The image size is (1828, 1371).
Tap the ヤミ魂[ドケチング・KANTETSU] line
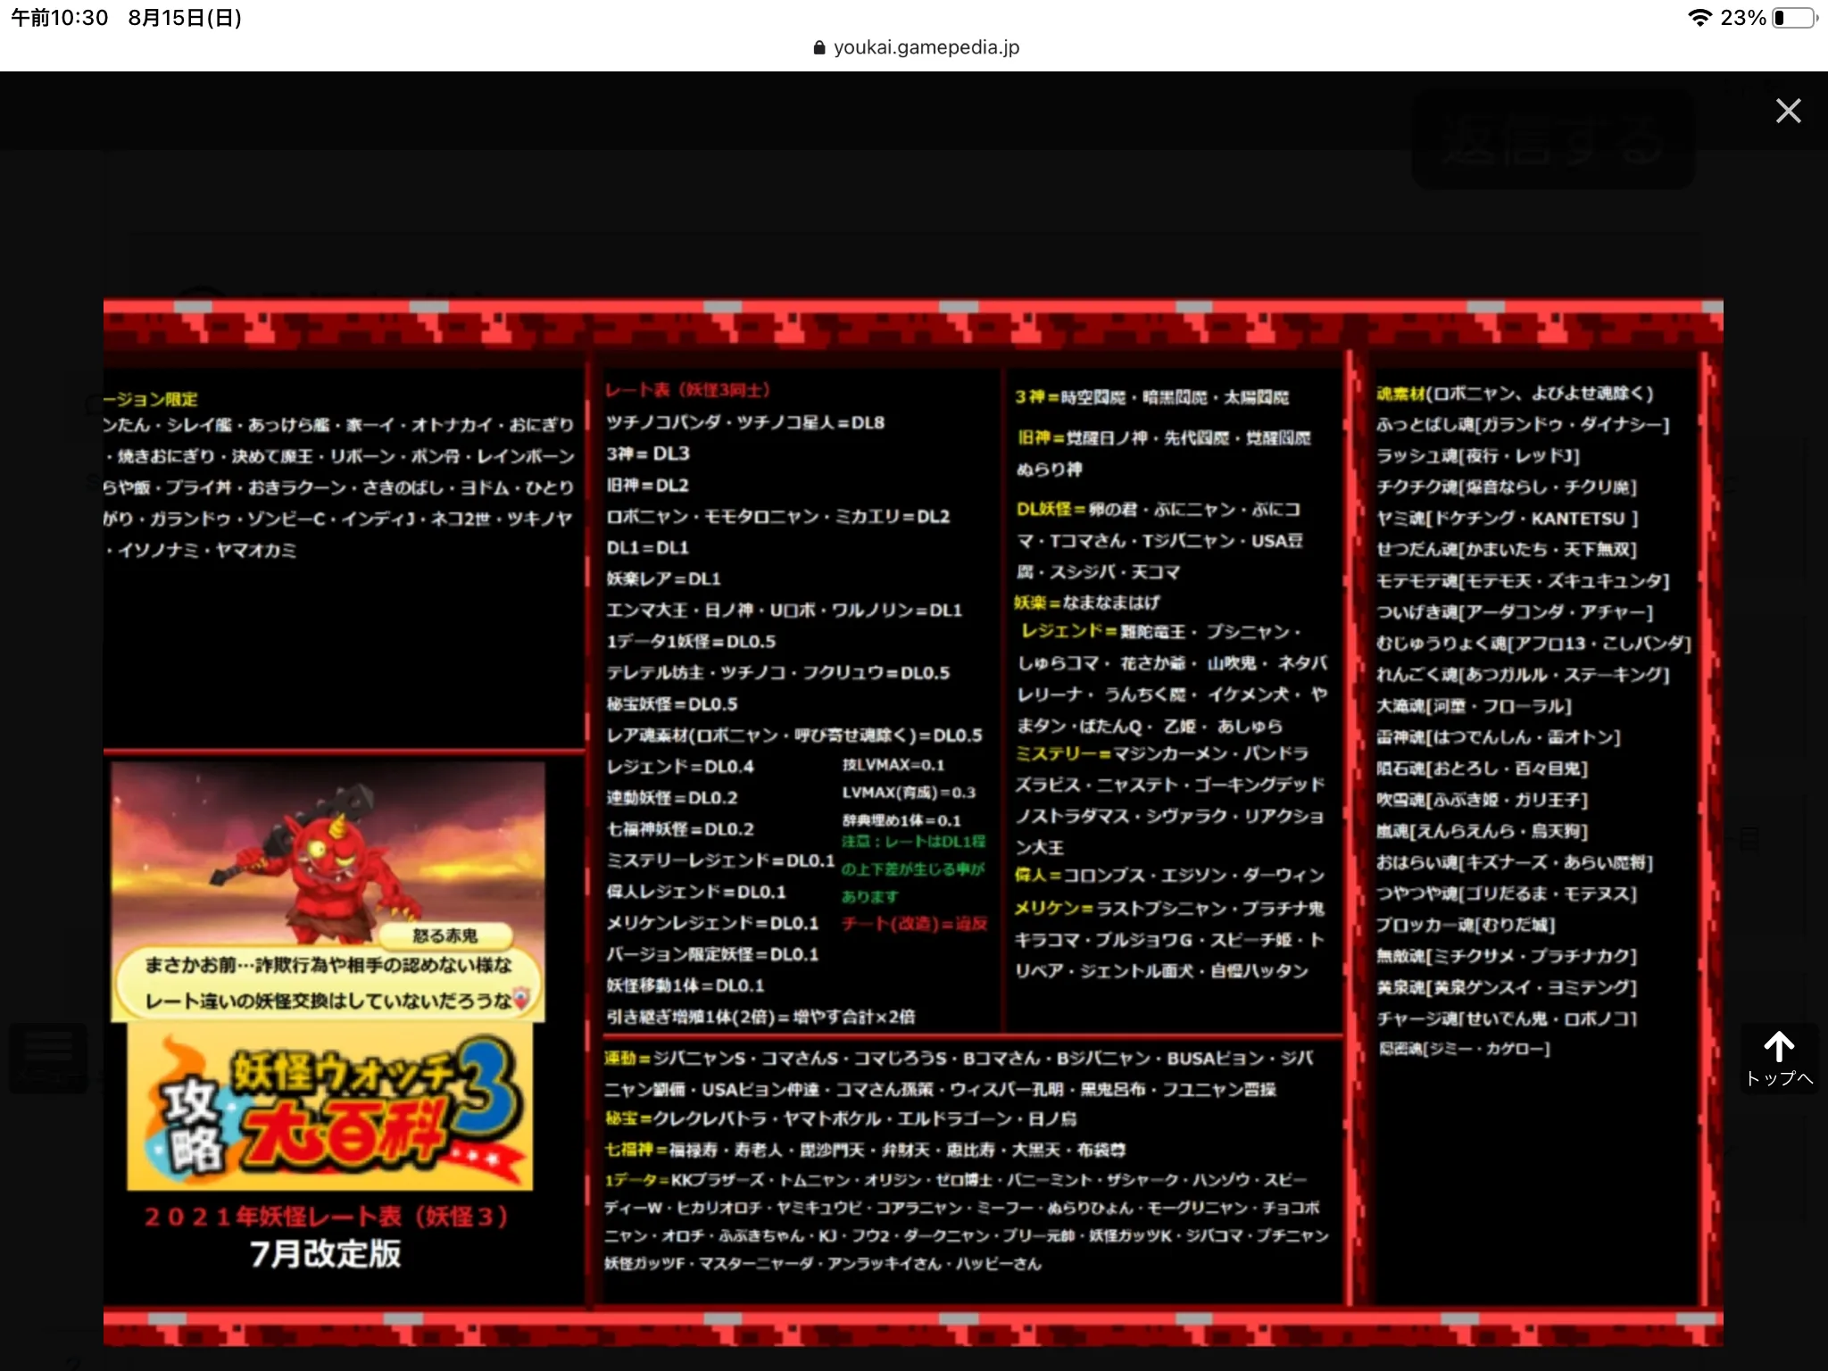click(x=1508, y=518)
